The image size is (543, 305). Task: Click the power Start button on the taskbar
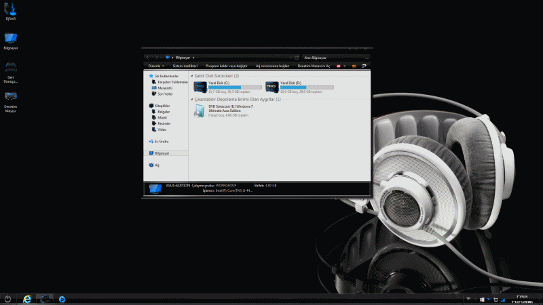pyautogui.click(x=7, y=298)
